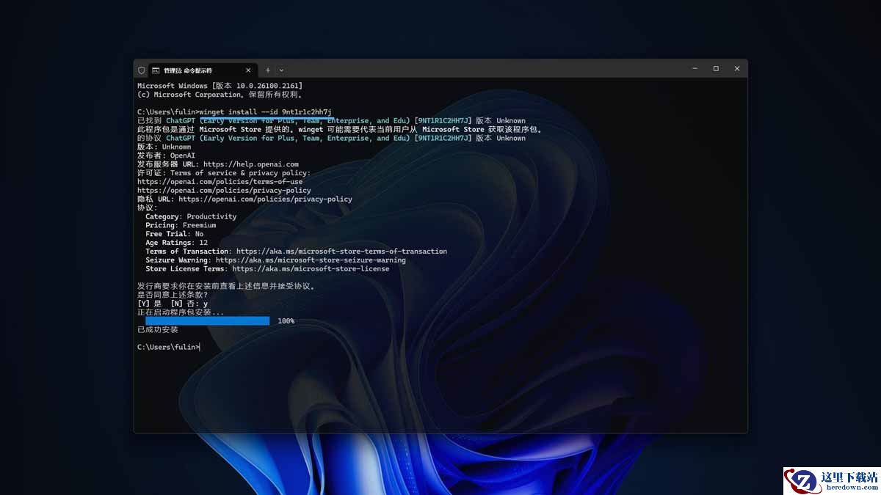The height and width of the screenshot is (495, 881).
Task: Click the microsoft-store-seizure-warning link
Action: click(311, 260)
